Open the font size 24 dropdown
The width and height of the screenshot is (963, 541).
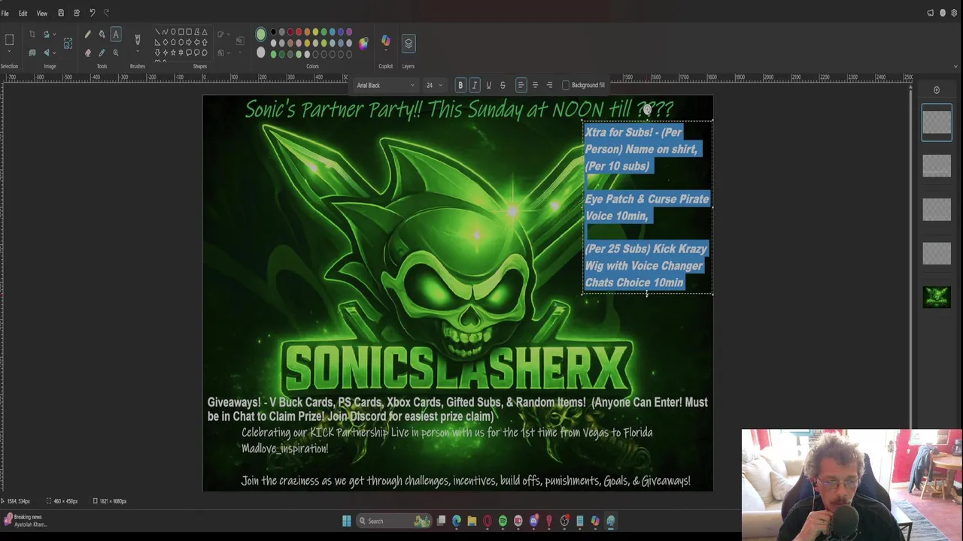(x=434, y=85)
